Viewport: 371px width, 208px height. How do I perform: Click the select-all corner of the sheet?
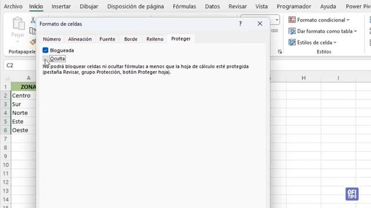(x=7, y=78)
